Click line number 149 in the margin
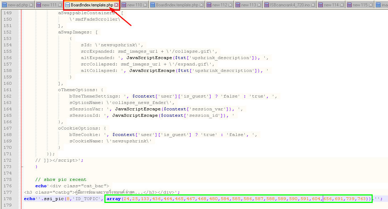The width and height of the screenshot is (388, 209). [x=7, y=13]
